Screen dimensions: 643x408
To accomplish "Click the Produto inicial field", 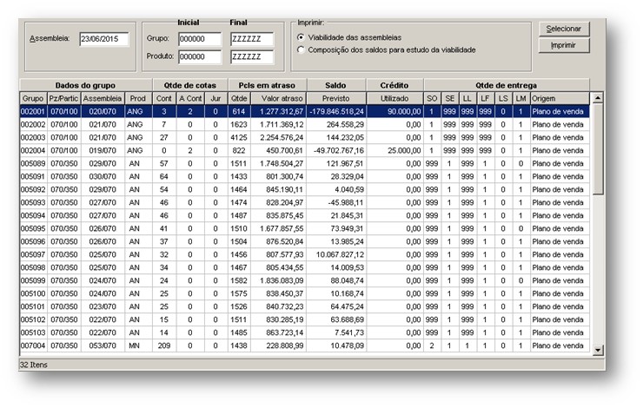I will coord(200,56).
